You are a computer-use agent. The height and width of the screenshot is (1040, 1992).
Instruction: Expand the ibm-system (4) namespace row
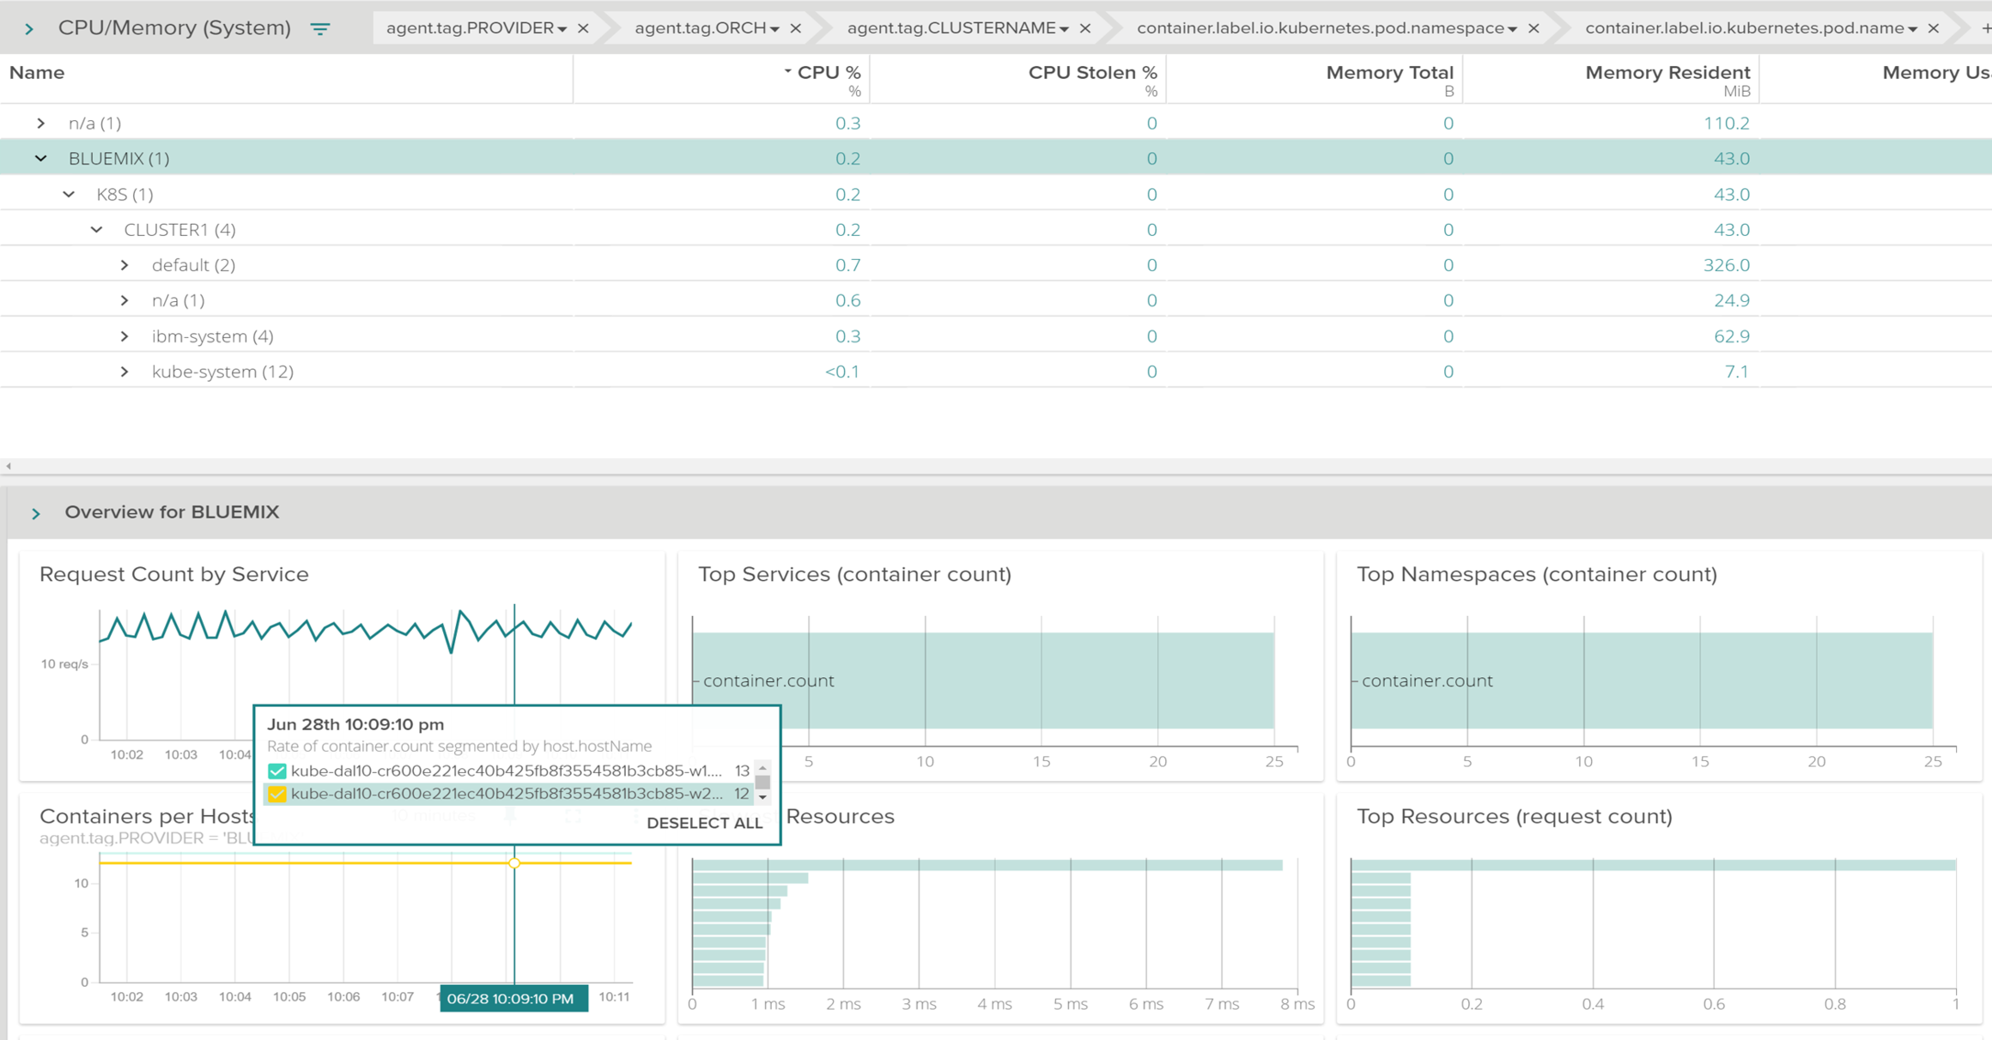click(x=125, y=336)
